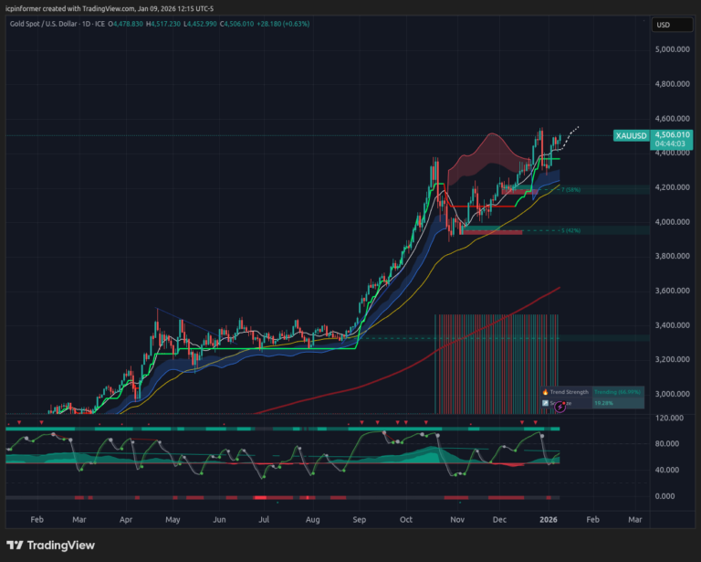701x562 pixels.
Task: Click the purple lightning bolt icon
Action: (560, 407)
